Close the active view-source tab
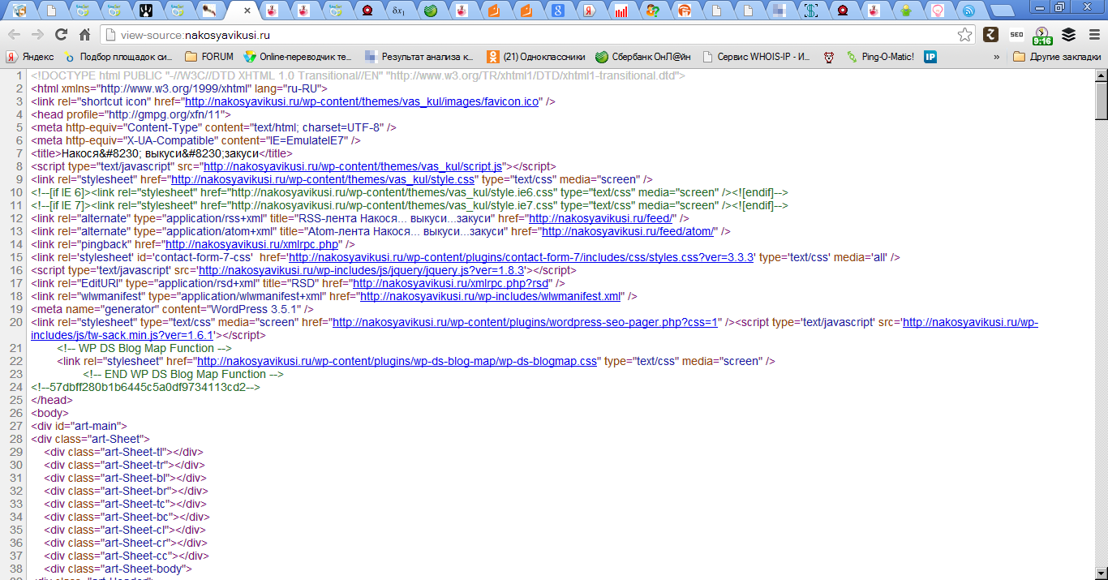 pyautogui.click(x=247, y=11)
